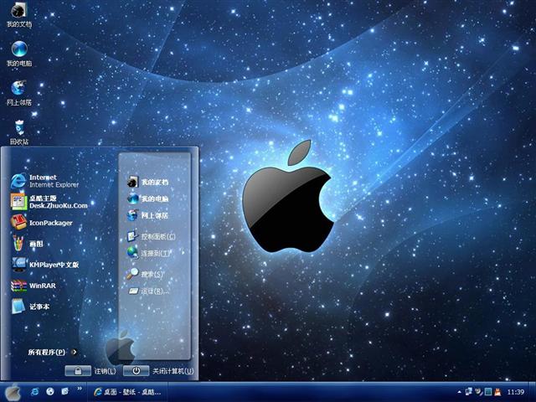The image size is (536, 402).
Task: Click the Apple logo start button
Action: pyautogui.click(x=13, y=392)
